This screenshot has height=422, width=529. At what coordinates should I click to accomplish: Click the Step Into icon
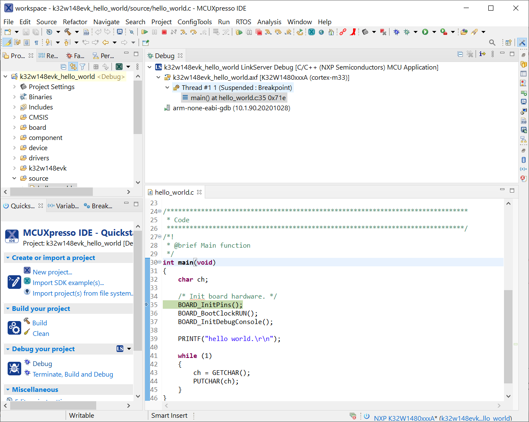184,32
